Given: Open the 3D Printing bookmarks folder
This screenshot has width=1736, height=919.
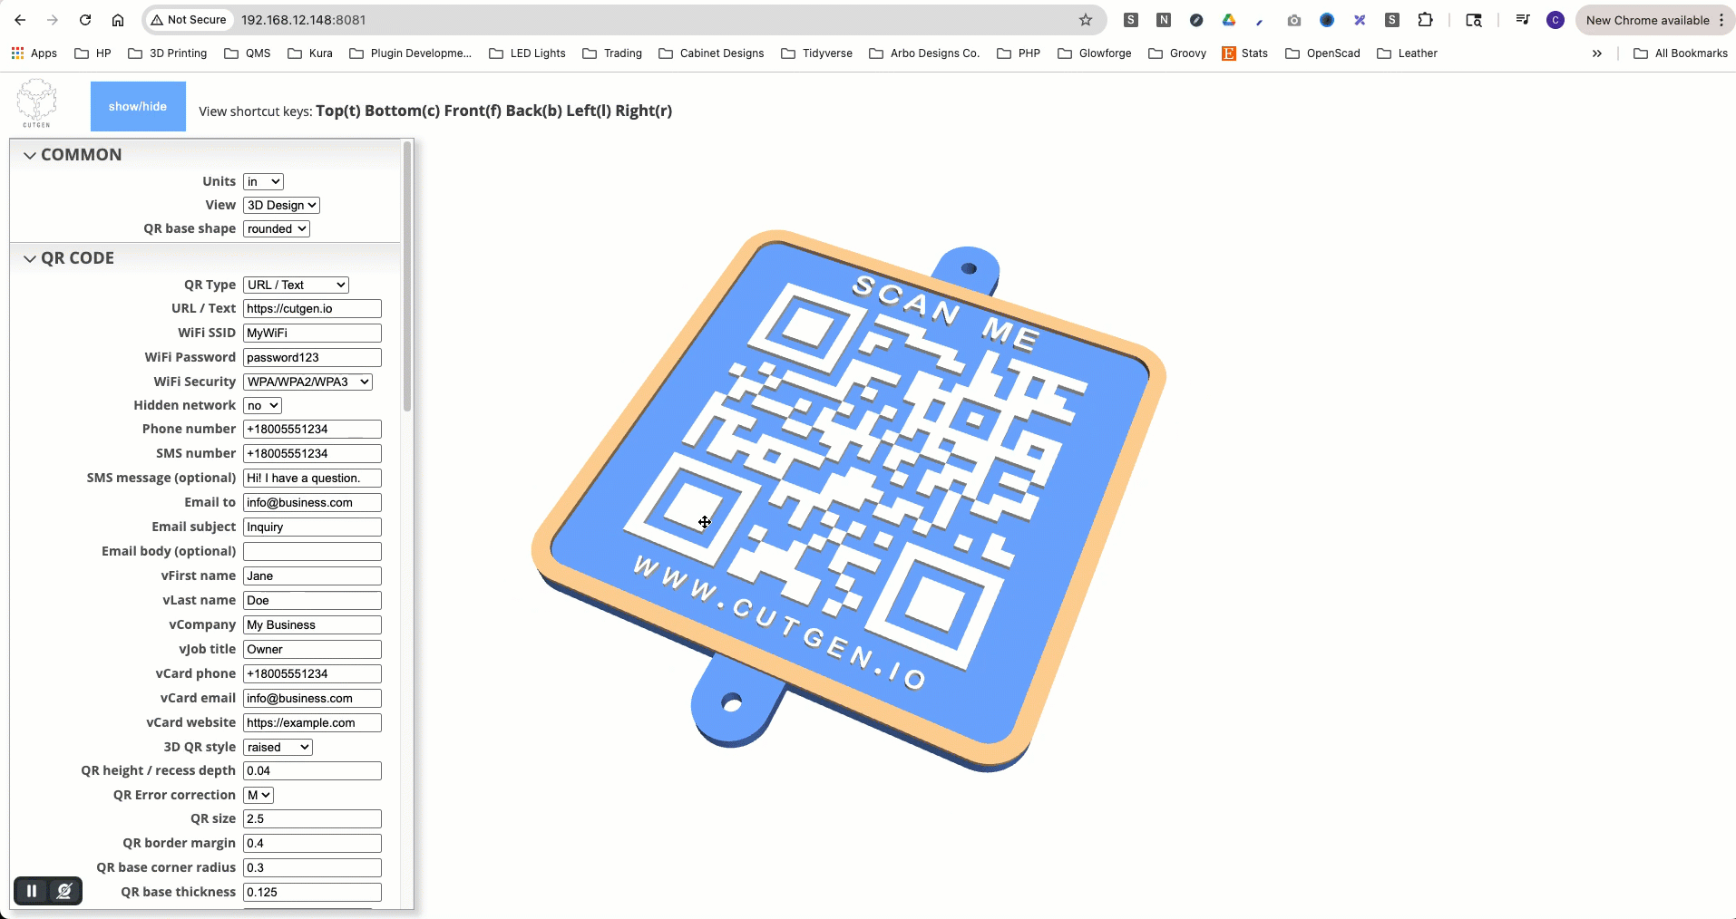Looking at the screenshot, I should point(168,53).
